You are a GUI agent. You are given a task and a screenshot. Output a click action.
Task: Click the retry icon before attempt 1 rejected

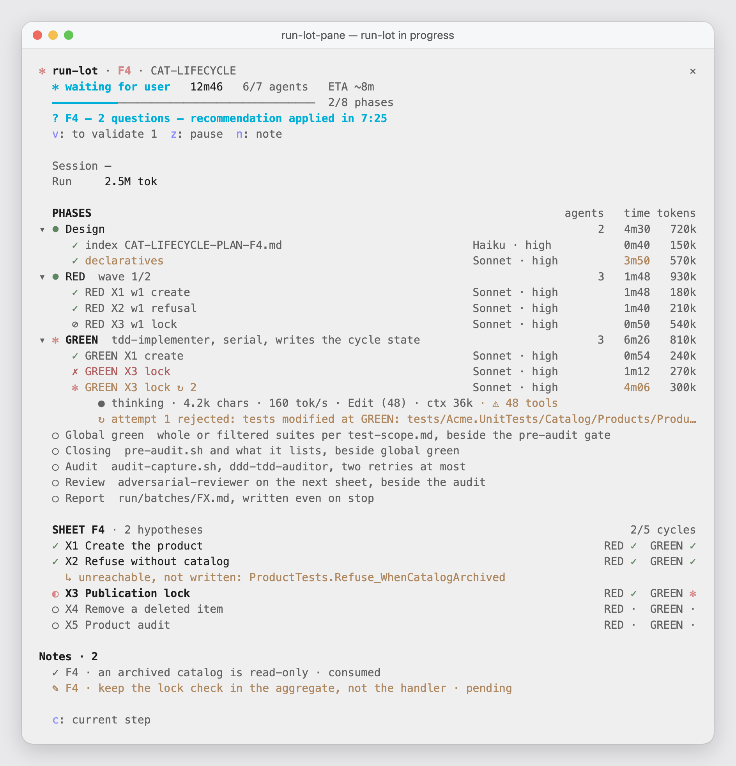click(x=101, y=420)
